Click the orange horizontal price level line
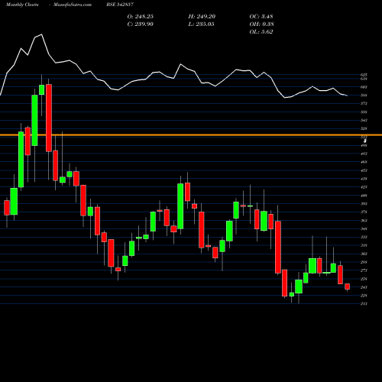The width and height of the screenshot is (382, 382). point(191,134)
